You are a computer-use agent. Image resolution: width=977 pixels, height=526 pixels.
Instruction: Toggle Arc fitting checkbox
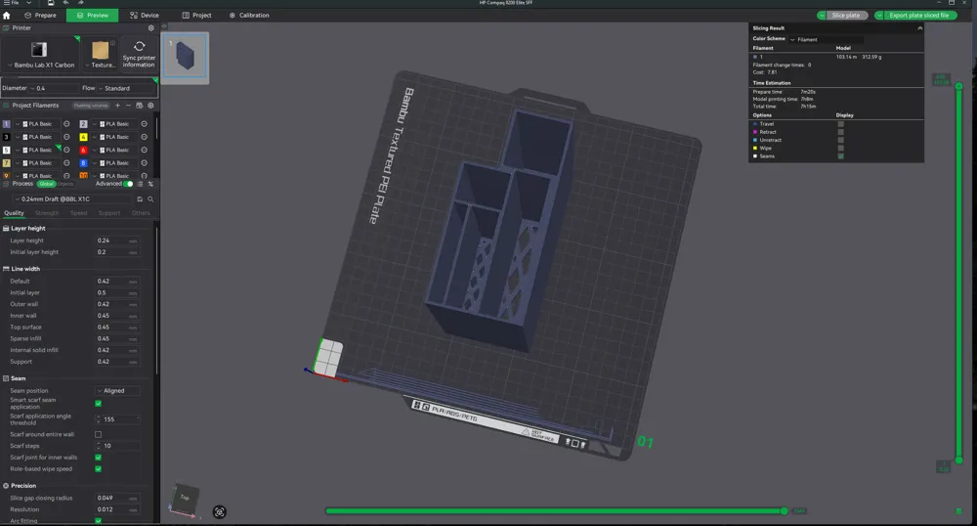click(x=98, y=521)
